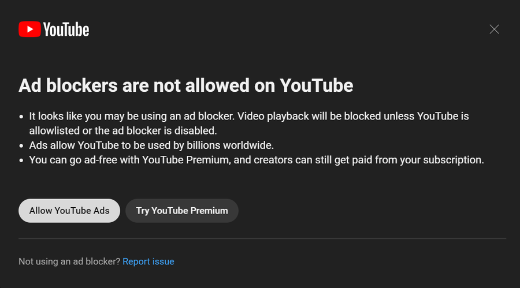Click the 'Not using an ad blocker?' text
Viewport: 520px width, 288px height.
[69, 261]
